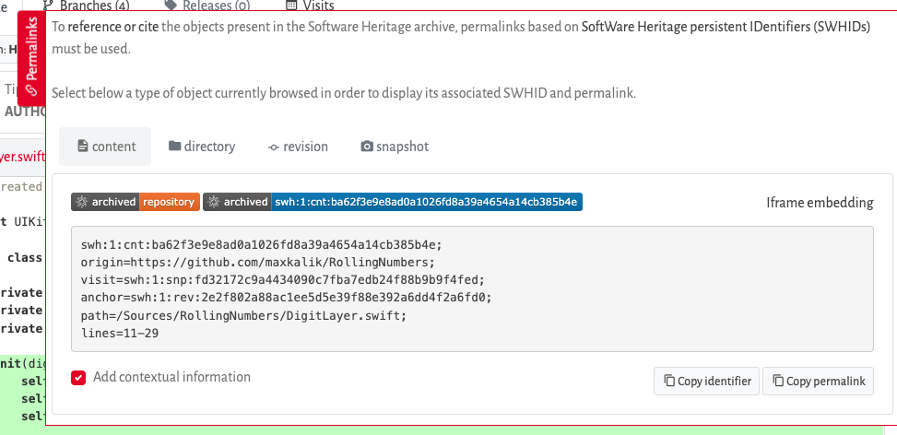Open the Iframe embedding link
This screenshot has height=435, width=897.
click(x=819, y=203)
